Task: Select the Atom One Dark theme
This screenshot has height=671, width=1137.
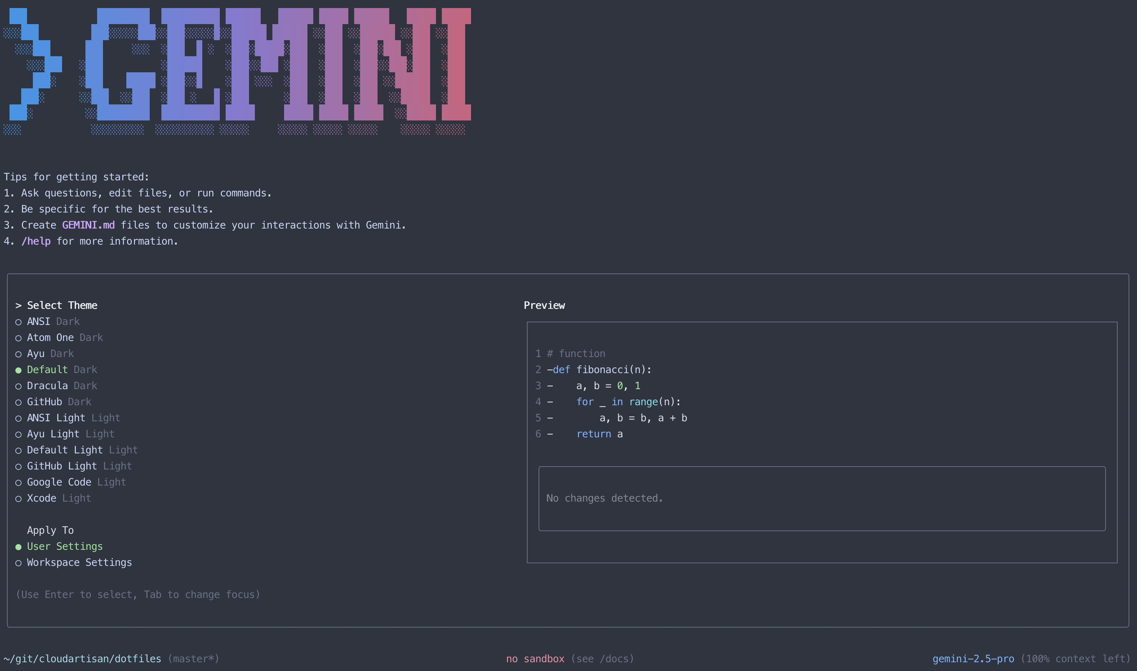Action: click(59, 338)
